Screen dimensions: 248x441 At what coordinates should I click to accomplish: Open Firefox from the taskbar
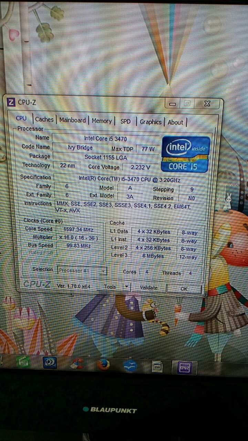(103, 364)
